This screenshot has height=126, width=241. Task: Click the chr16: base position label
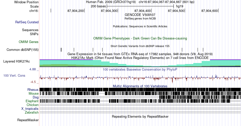[x=34, y=11]
